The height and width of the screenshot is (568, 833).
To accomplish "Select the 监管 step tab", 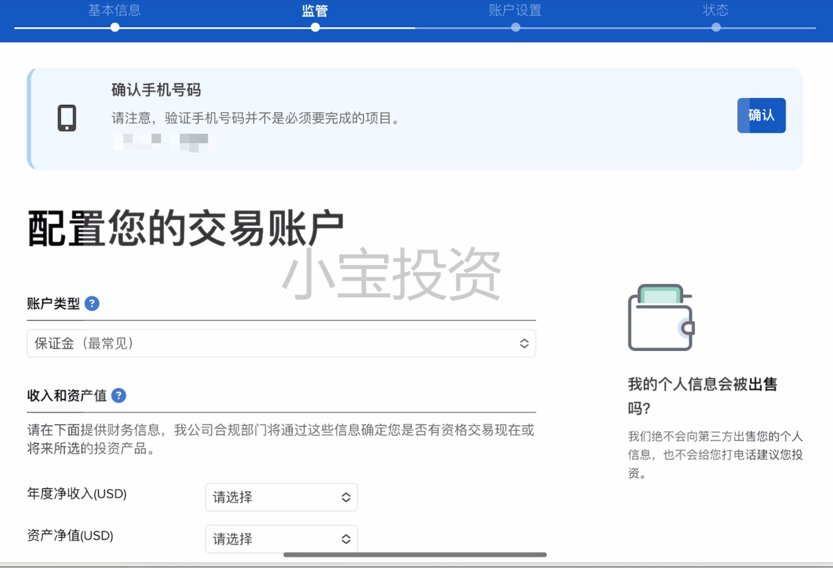I will pos(315,10).
